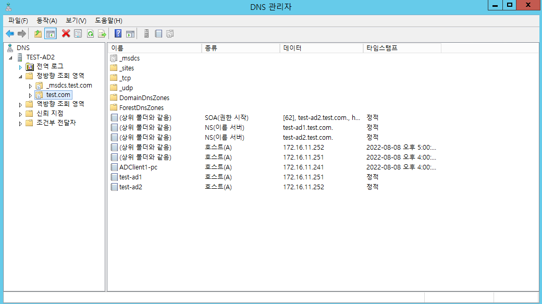Select the _msdcs delegated zone icon in list
The width and height of the screenshot is (542, 304).
pyautogui.click(x=114, y=58)
